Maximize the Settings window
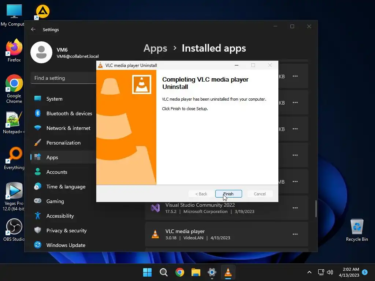Screen dimensions: 375x281 (292, 26)
